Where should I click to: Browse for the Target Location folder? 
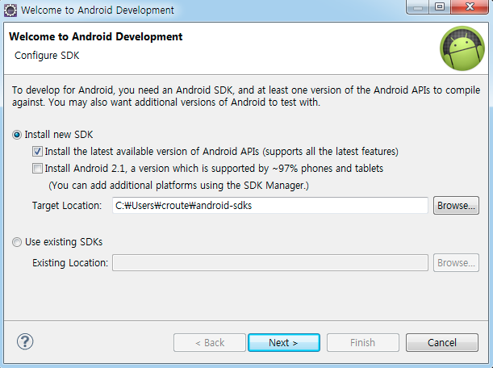click(x=456, y=206)
